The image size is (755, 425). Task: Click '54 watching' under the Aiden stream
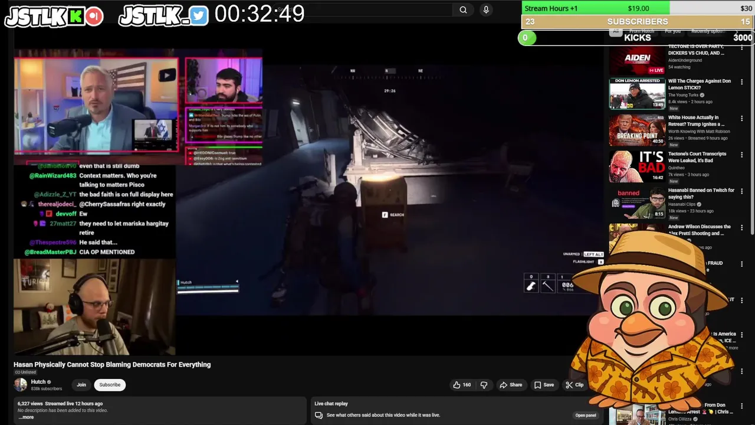pyautogui.click(x=679, y=67)
